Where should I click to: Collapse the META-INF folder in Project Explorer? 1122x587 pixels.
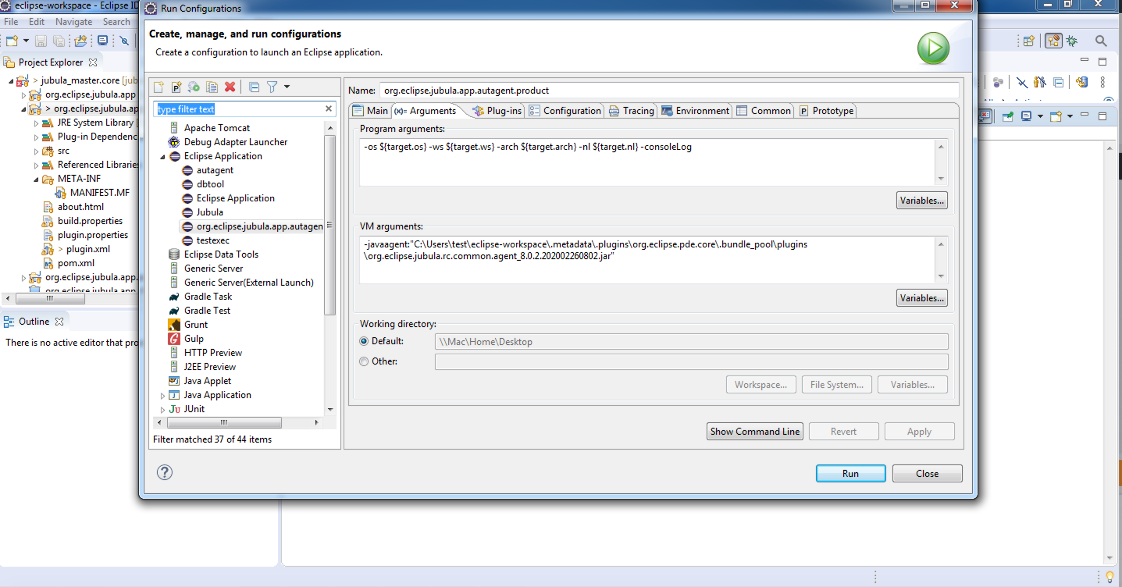tap(36, 179)
